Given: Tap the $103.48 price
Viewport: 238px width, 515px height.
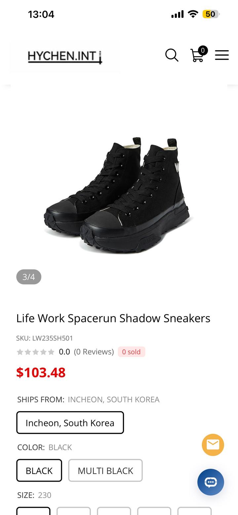Looking at the screenshot, I should [x=41, y=373].
